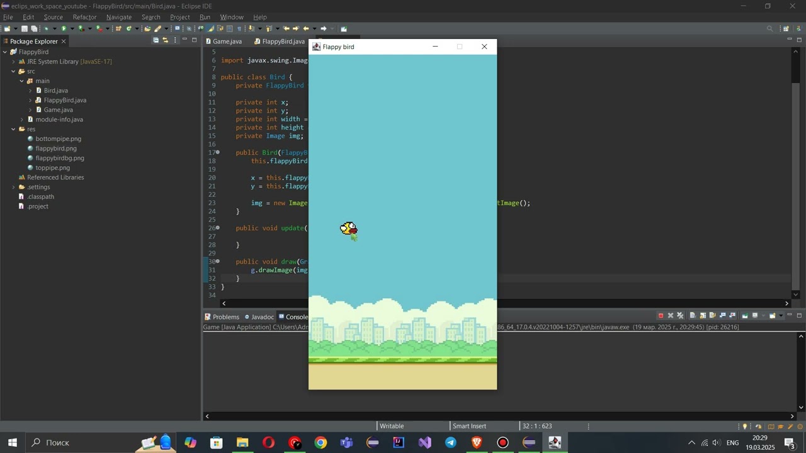Click the Save All toolbar icon

point(34,28)
